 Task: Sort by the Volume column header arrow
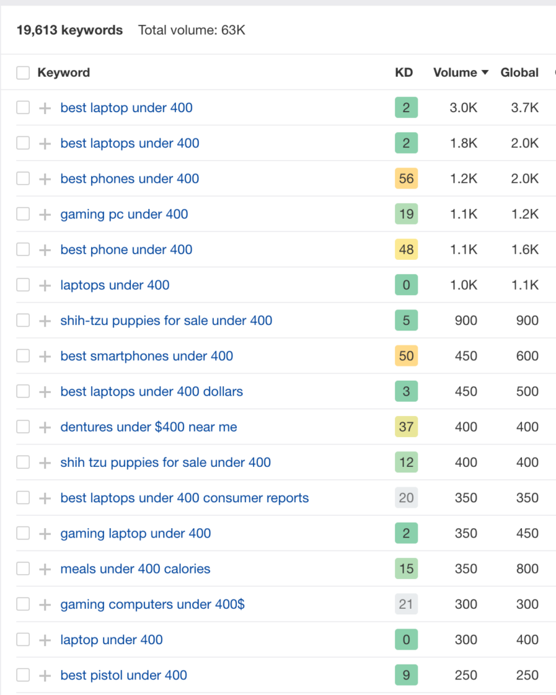485,72
